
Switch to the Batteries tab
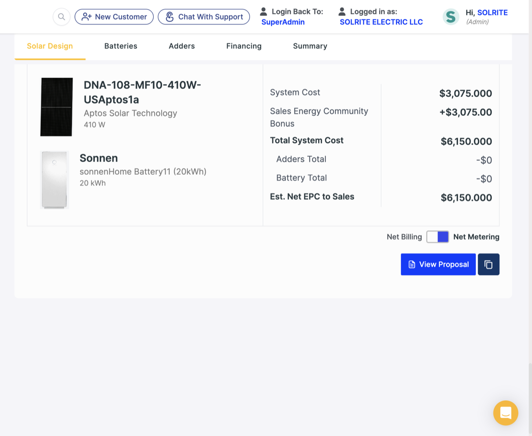[x=121, y=46]
